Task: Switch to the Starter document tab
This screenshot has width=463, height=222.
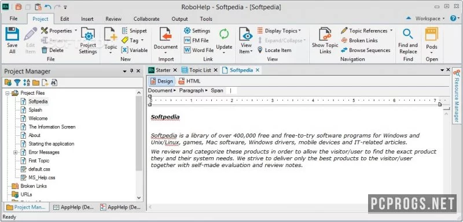Action: point(163,70)
